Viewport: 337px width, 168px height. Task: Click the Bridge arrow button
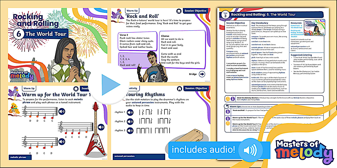coord(202,74)
